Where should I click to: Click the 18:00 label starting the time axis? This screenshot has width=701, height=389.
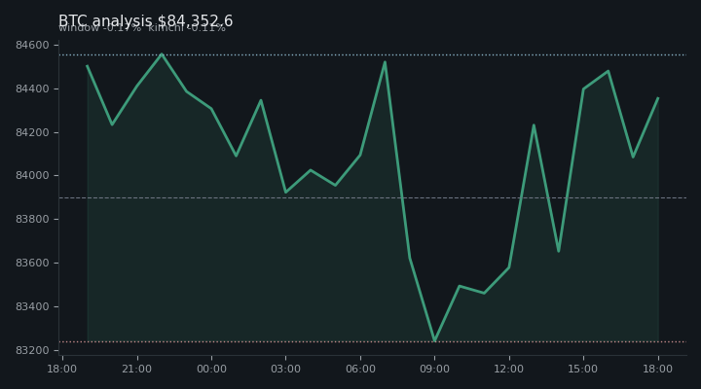point(62,369)
